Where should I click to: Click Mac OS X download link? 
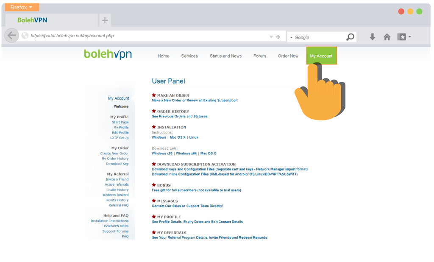208,153
